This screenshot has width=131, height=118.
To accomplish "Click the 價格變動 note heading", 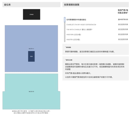I will [x=68, y=47].
